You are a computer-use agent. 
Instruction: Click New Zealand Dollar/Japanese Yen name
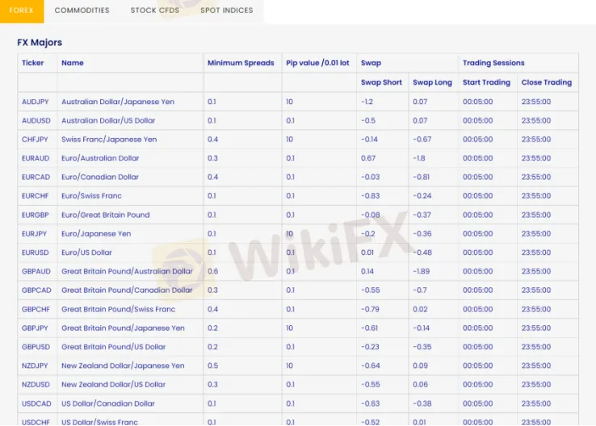[123, 365]
